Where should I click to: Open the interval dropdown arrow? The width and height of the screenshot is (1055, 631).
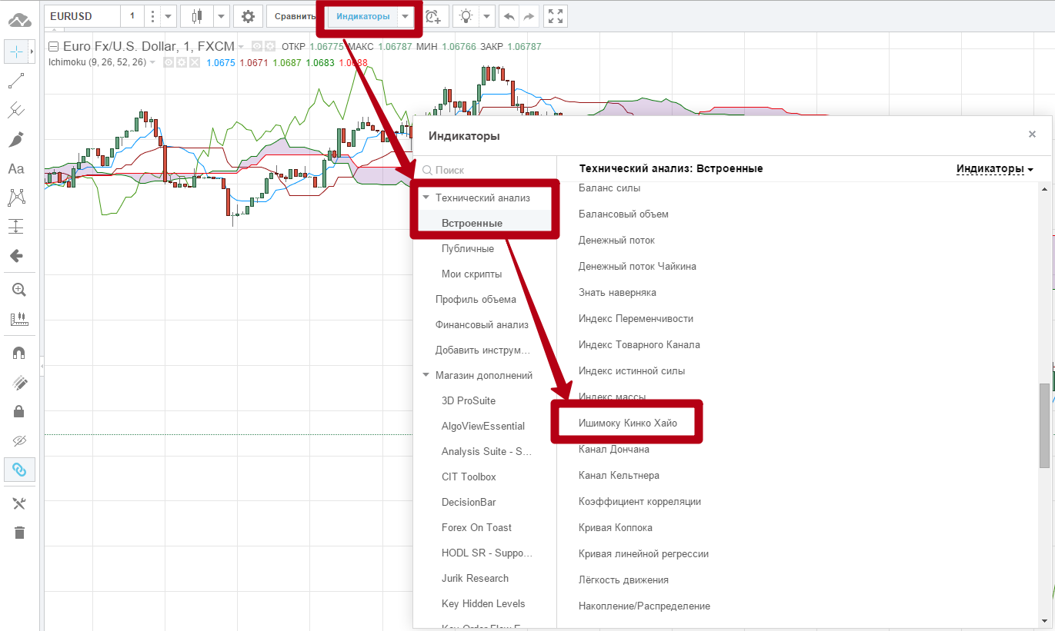(x=169, y=16)
